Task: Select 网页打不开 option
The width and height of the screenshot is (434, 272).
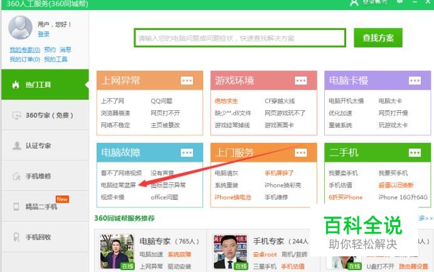Action: click(x=165, y=113)
